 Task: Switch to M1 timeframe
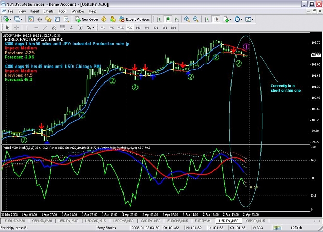(x=103, y=28)
